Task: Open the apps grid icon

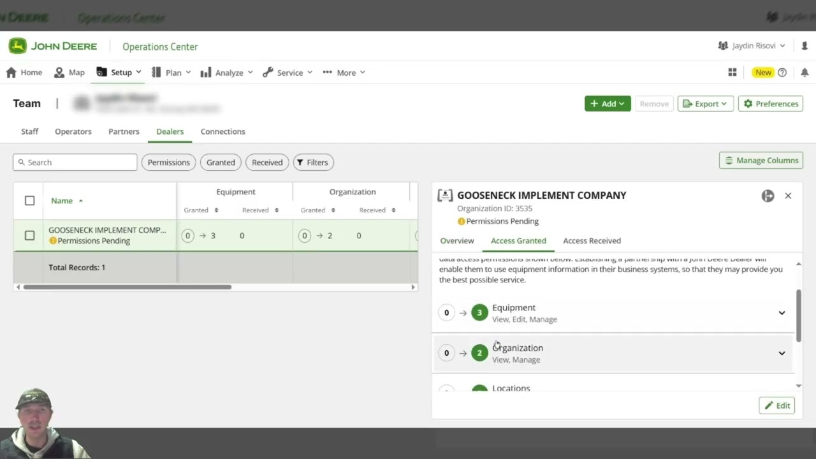Action: pyautogui.click(x=732, y=73)
